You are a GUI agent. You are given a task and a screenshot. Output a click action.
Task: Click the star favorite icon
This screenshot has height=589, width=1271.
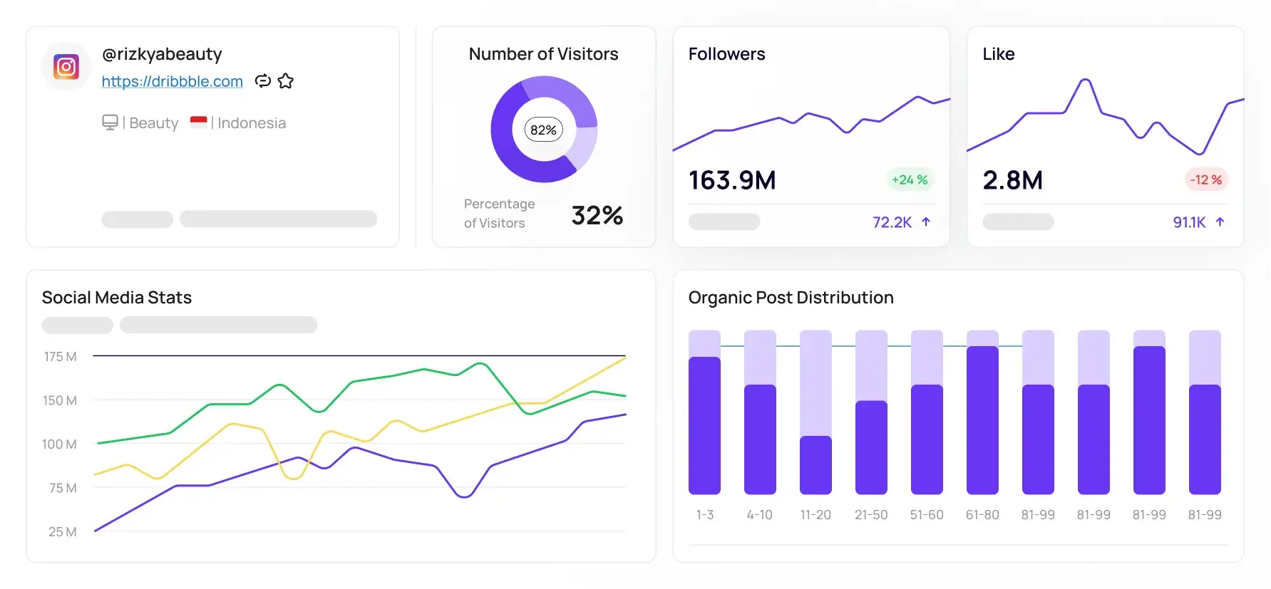coord(286,81)
